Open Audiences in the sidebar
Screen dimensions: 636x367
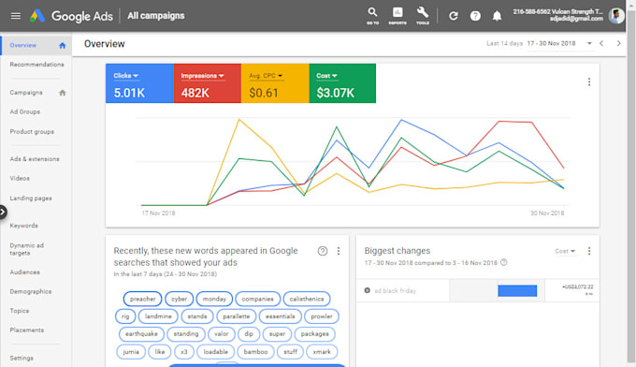tap(24, 272)
